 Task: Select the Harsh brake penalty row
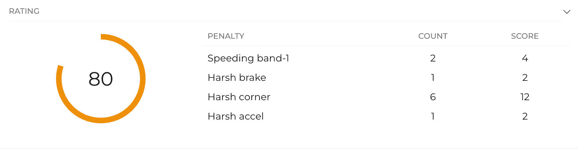click(387, 77)
